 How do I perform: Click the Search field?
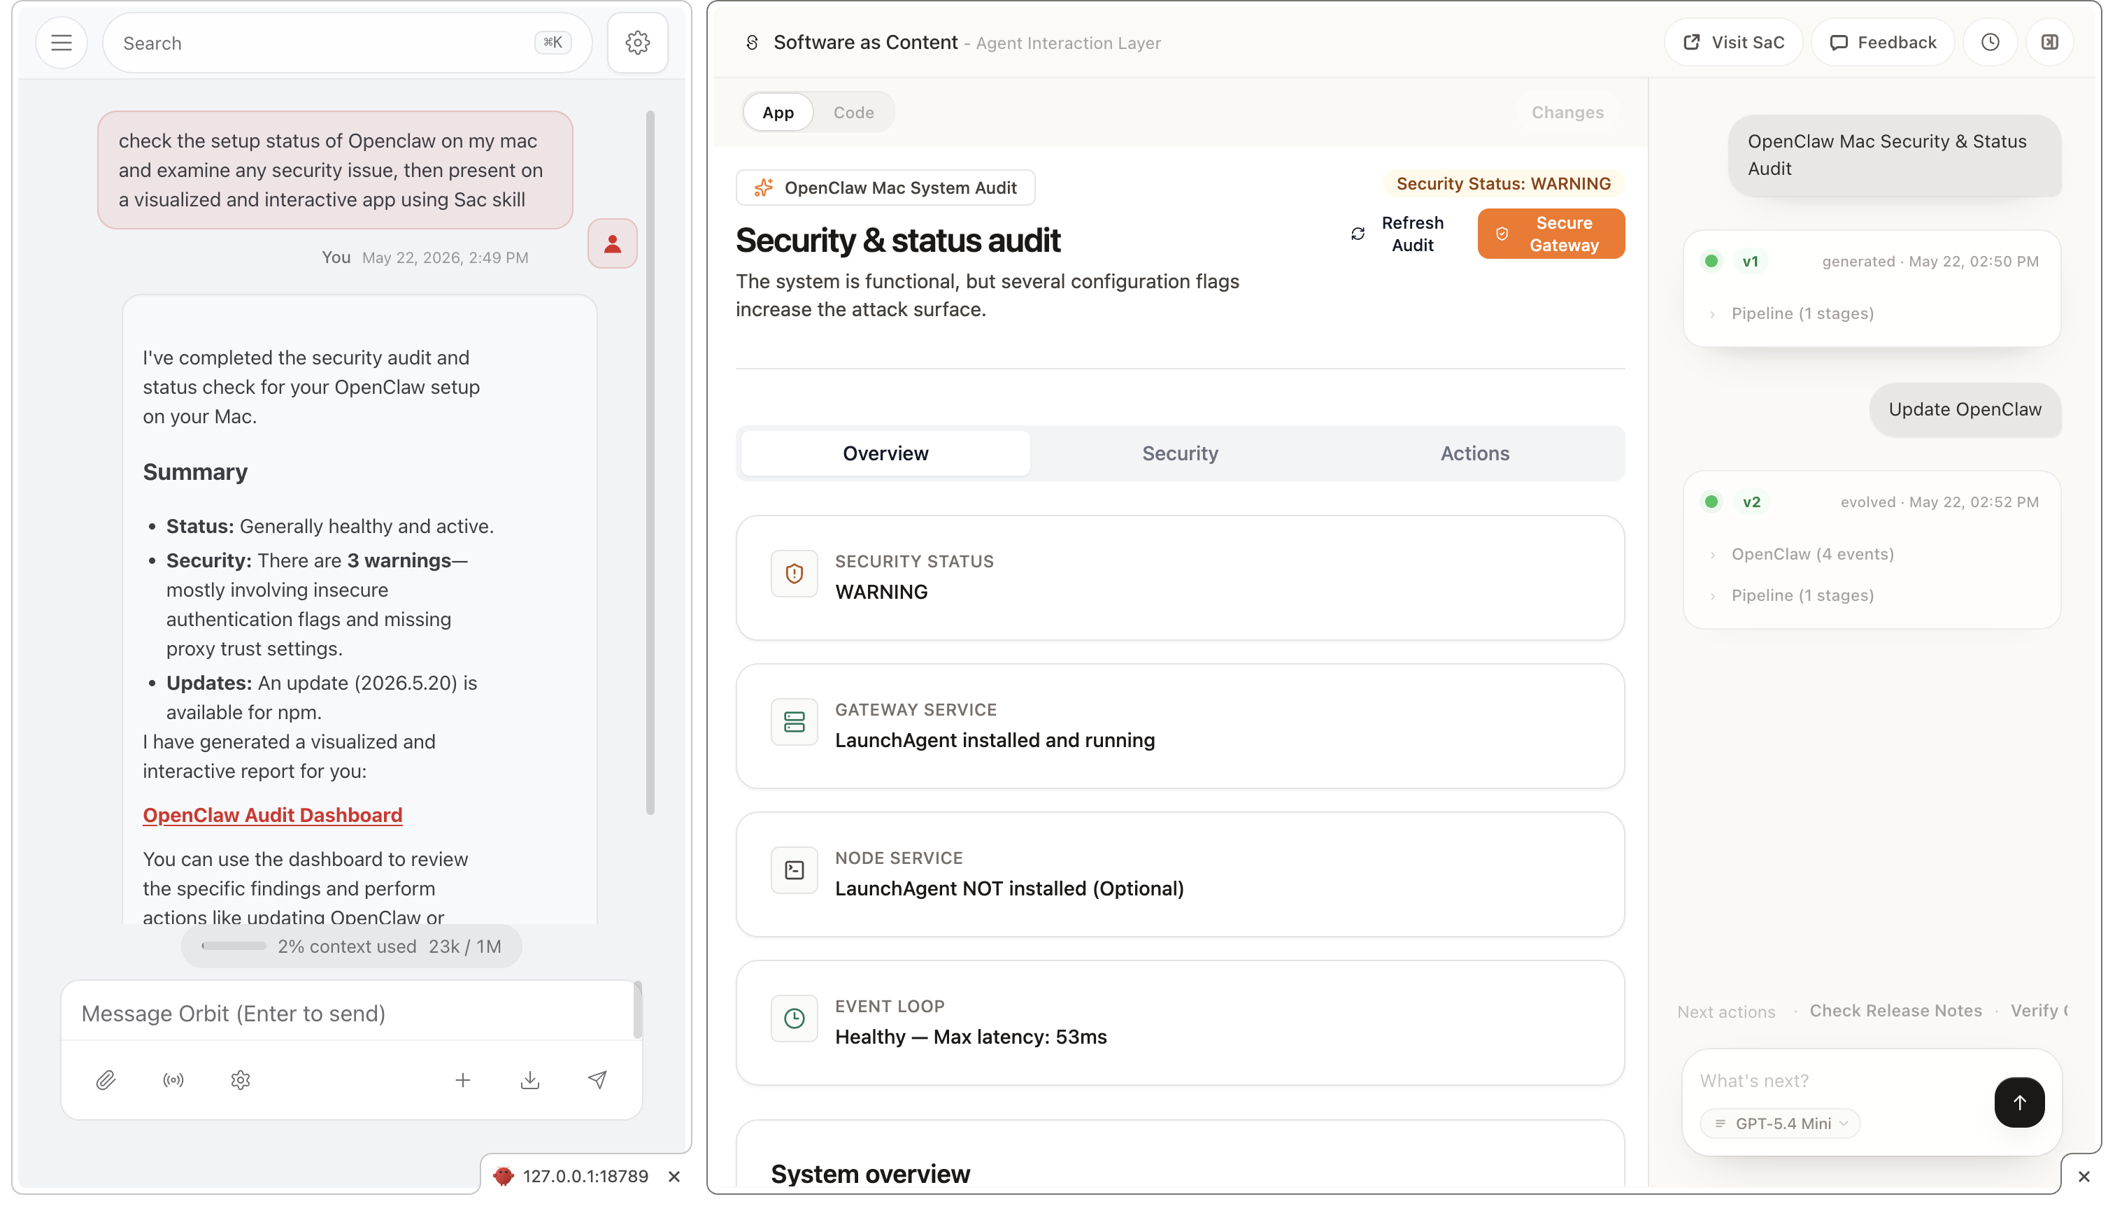coord(347,42)
